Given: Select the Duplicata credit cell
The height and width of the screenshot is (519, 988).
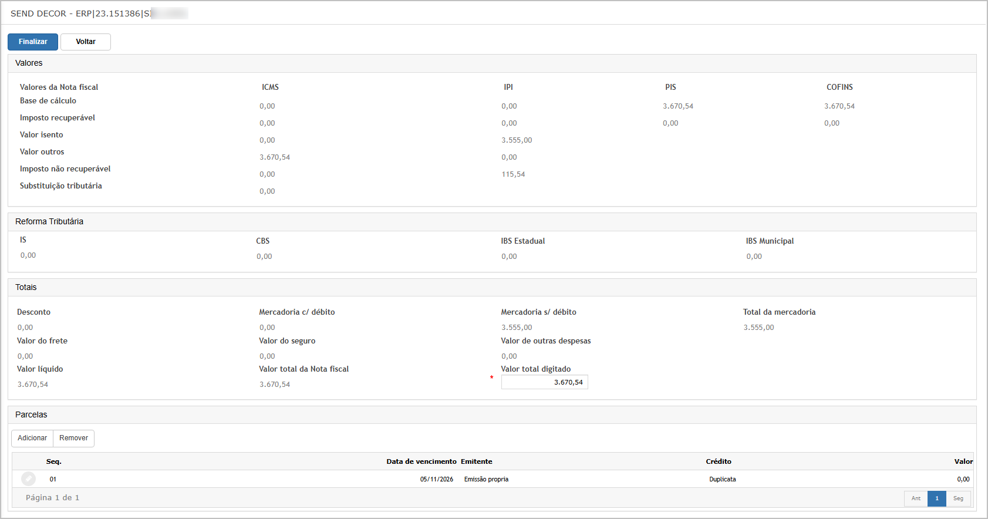Looking at the screenshot, I should (723, 480).
